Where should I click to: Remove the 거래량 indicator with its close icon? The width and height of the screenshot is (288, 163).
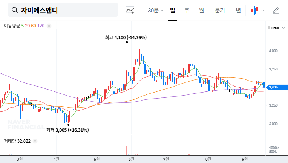click(35, 141)
